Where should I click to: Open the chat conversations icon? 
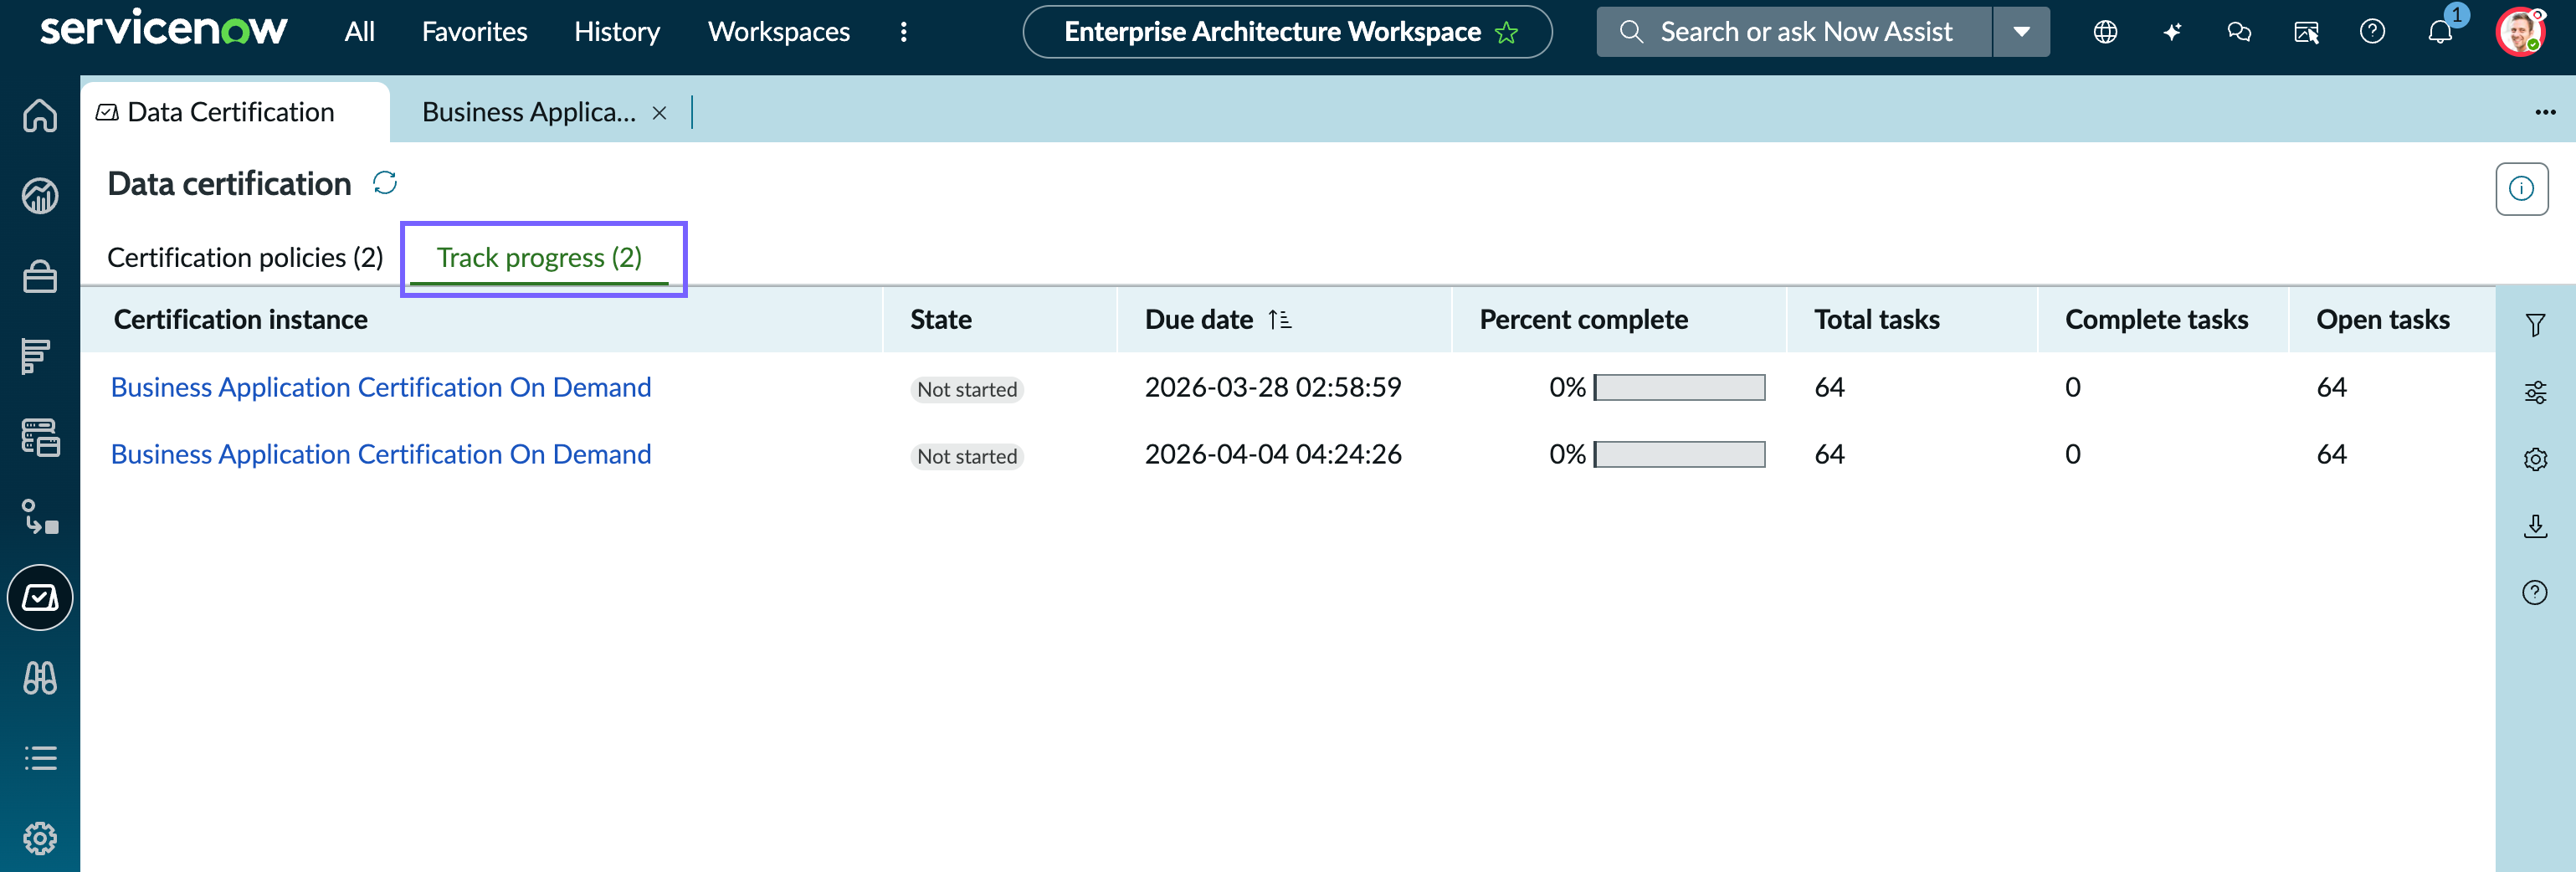(2239, 32)
